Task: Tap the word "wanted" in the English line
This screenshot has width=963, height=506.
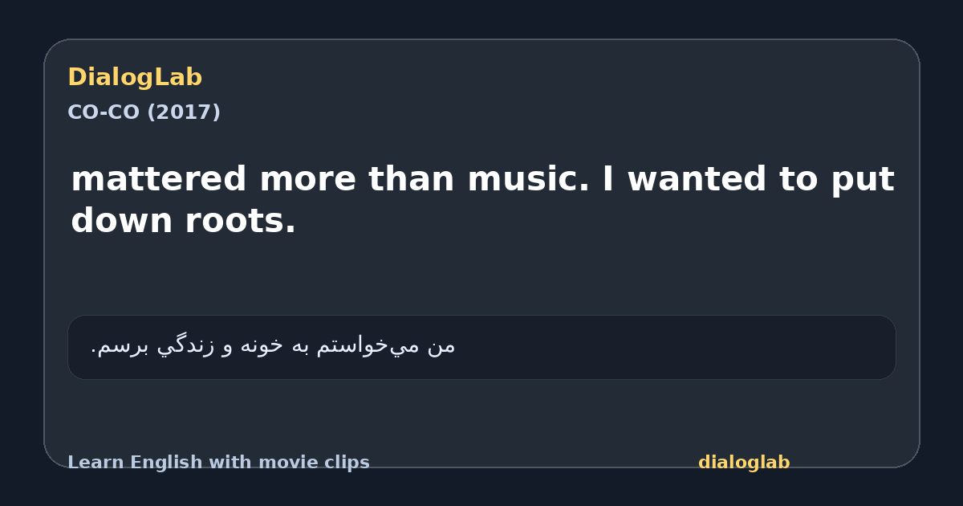Action: pos(697,179)
